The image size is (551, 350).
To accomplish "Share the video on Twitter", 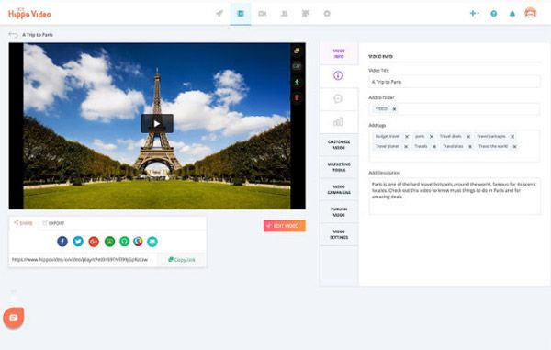I will click(78, 242).
